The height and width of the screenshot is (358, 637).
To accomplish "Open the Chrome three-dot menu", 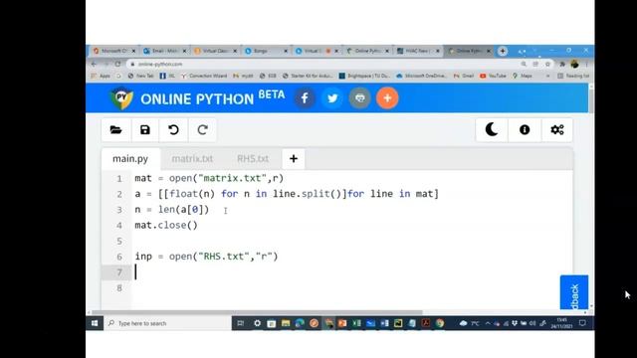I will click(x=586, y=64).
